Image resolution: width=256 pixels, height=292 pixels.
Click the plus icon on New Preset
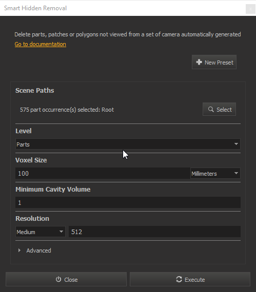tap(199, 62)
